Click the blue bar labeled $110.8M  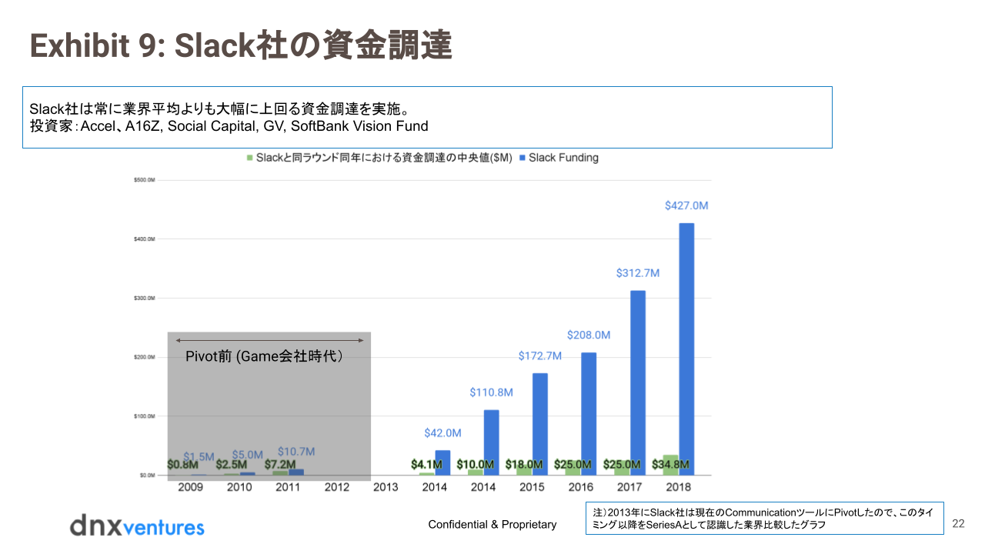click(491, 442)
